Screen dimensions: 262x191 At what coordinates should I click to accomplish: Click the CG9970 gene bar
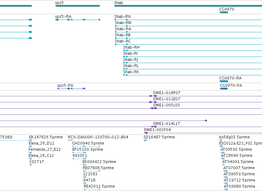click(224, 12)
